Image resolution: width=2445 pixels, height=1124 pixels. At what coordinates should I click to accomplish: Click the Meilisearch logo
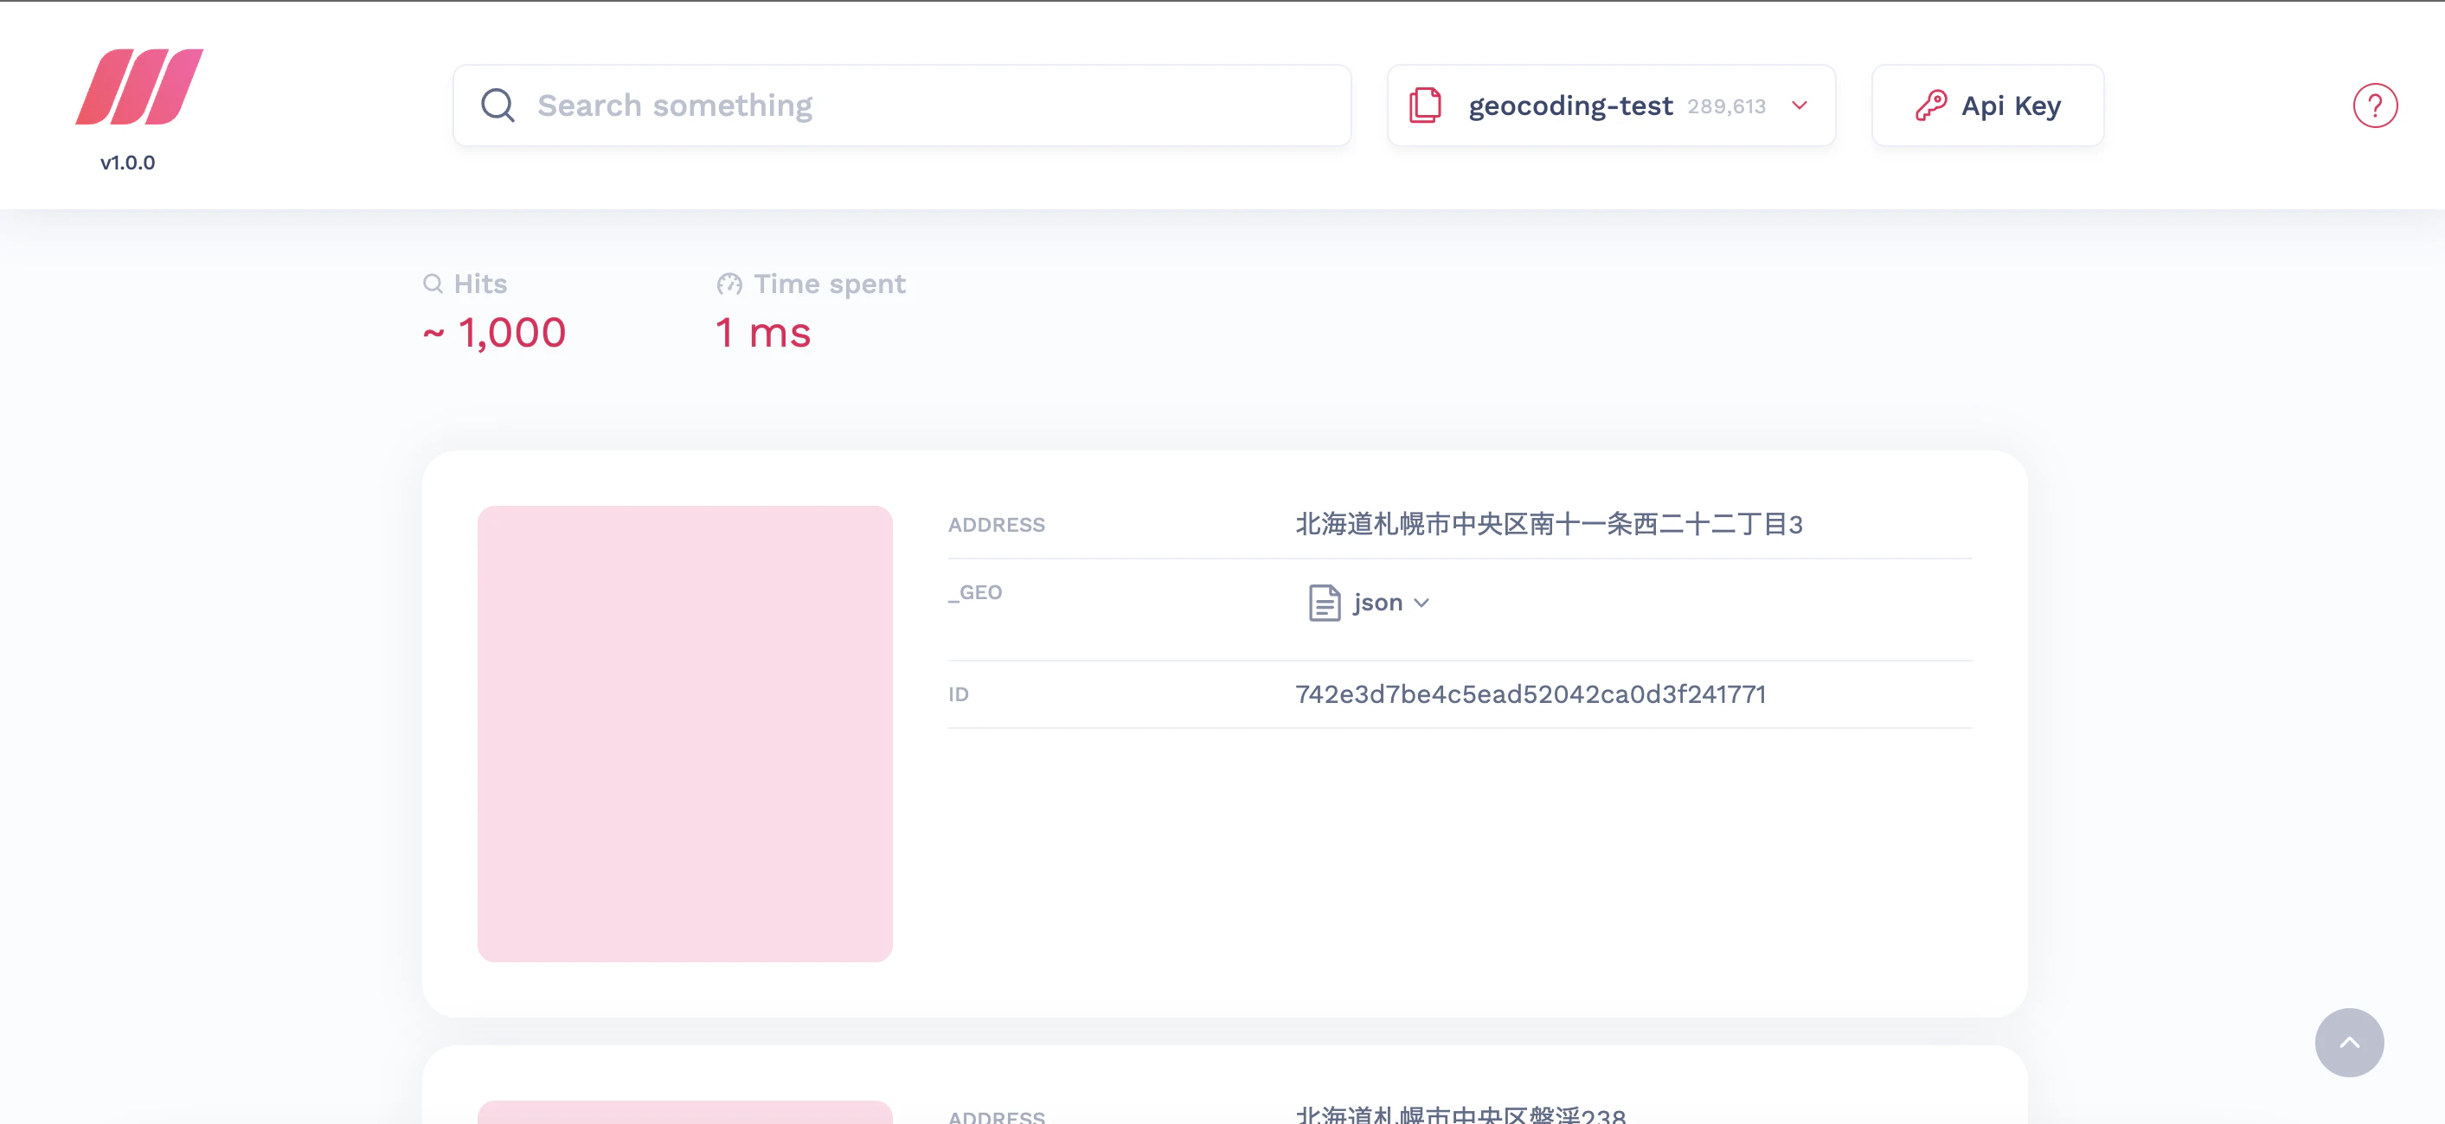pos(139,86)
